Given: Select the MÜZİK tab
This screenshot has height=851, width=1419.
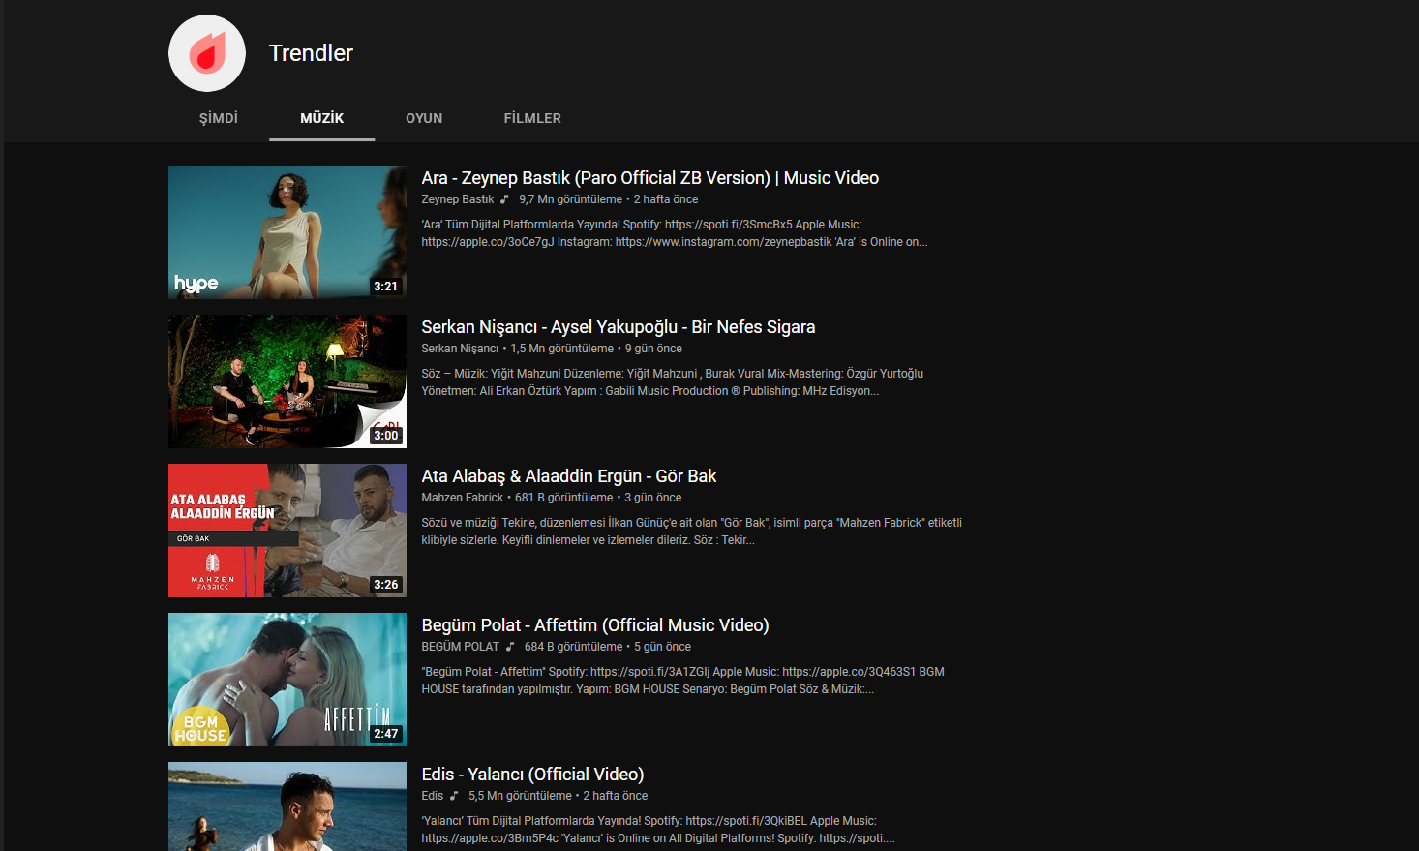Looking at the screenshot, I should pos(322,118).
